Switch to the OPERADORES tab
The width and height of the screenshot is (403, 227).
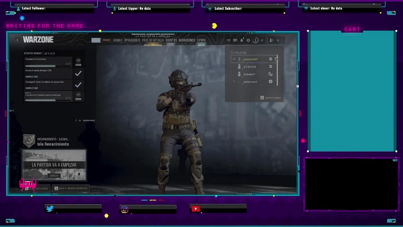132,40
